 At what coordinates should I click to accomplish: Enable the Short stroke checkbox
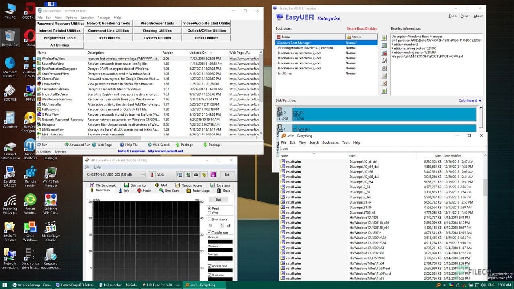210,219
